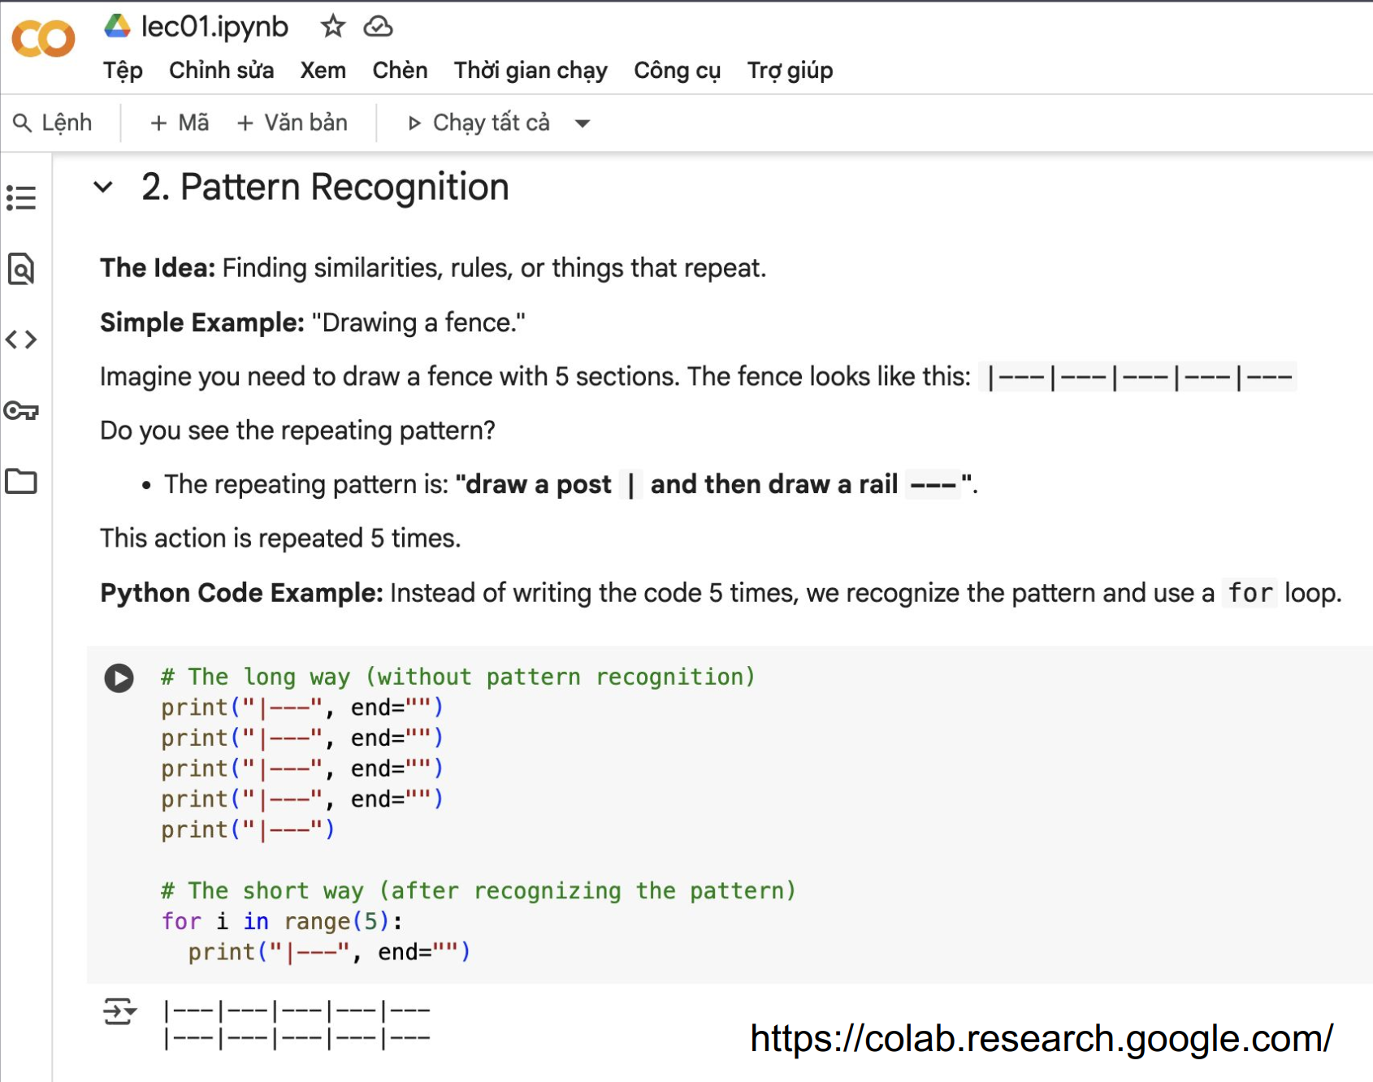Open the find and replace panel
The width and height of the screenshot is (1373, 1082).
[22, 270]
